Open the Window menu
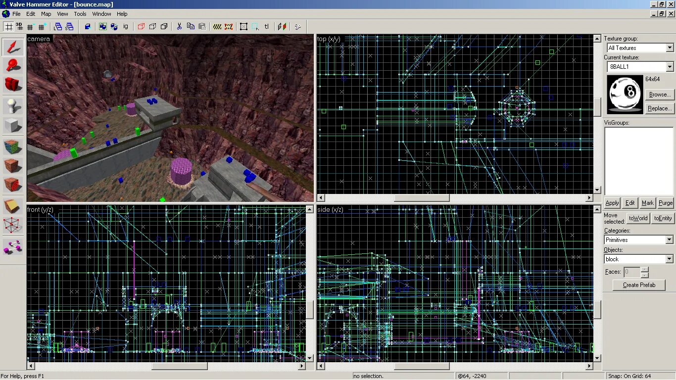The height and width of the screenshot is (380, 676). pos(102,14)
